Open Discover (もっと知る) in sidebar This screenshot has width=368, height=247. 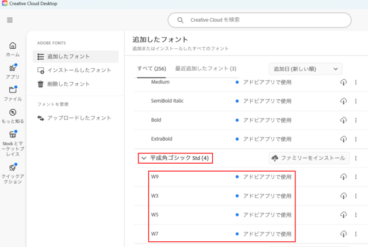(13, 116)
